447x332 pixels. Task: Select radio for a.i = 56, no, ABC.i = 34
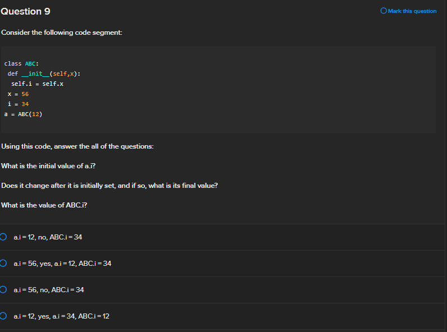coord(3,289)
